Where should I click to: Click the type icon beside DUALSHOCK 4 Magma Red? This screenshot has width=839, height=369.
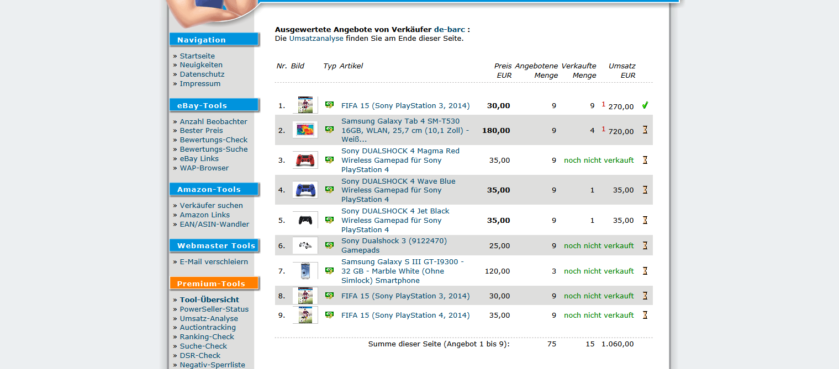[x=330, y=160]
